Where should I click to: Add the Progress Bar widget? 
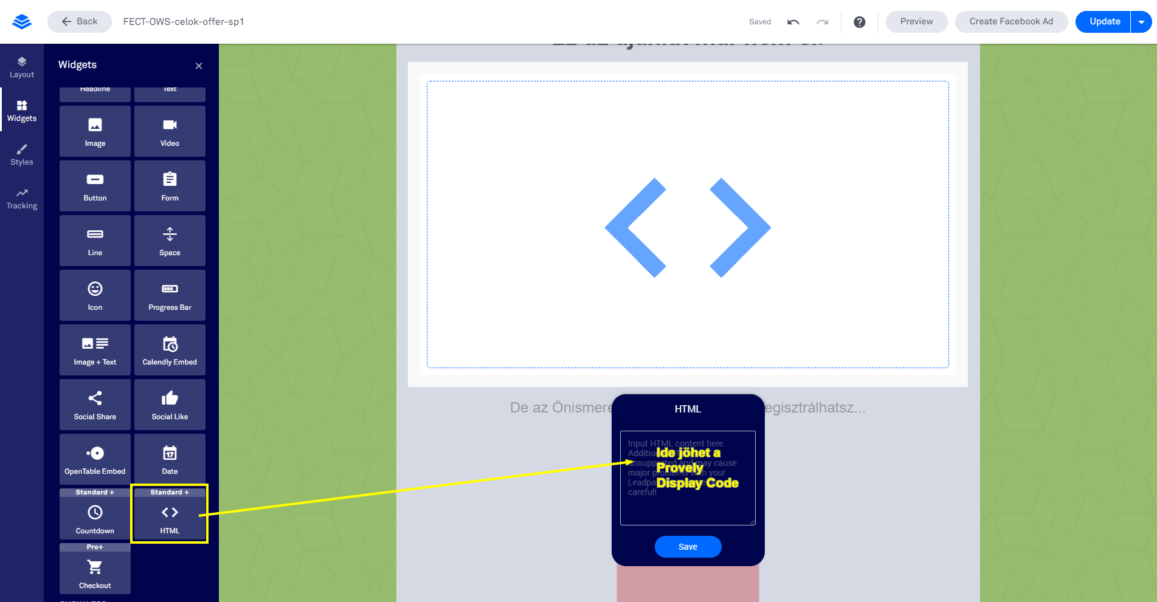(x=170, y=295)
